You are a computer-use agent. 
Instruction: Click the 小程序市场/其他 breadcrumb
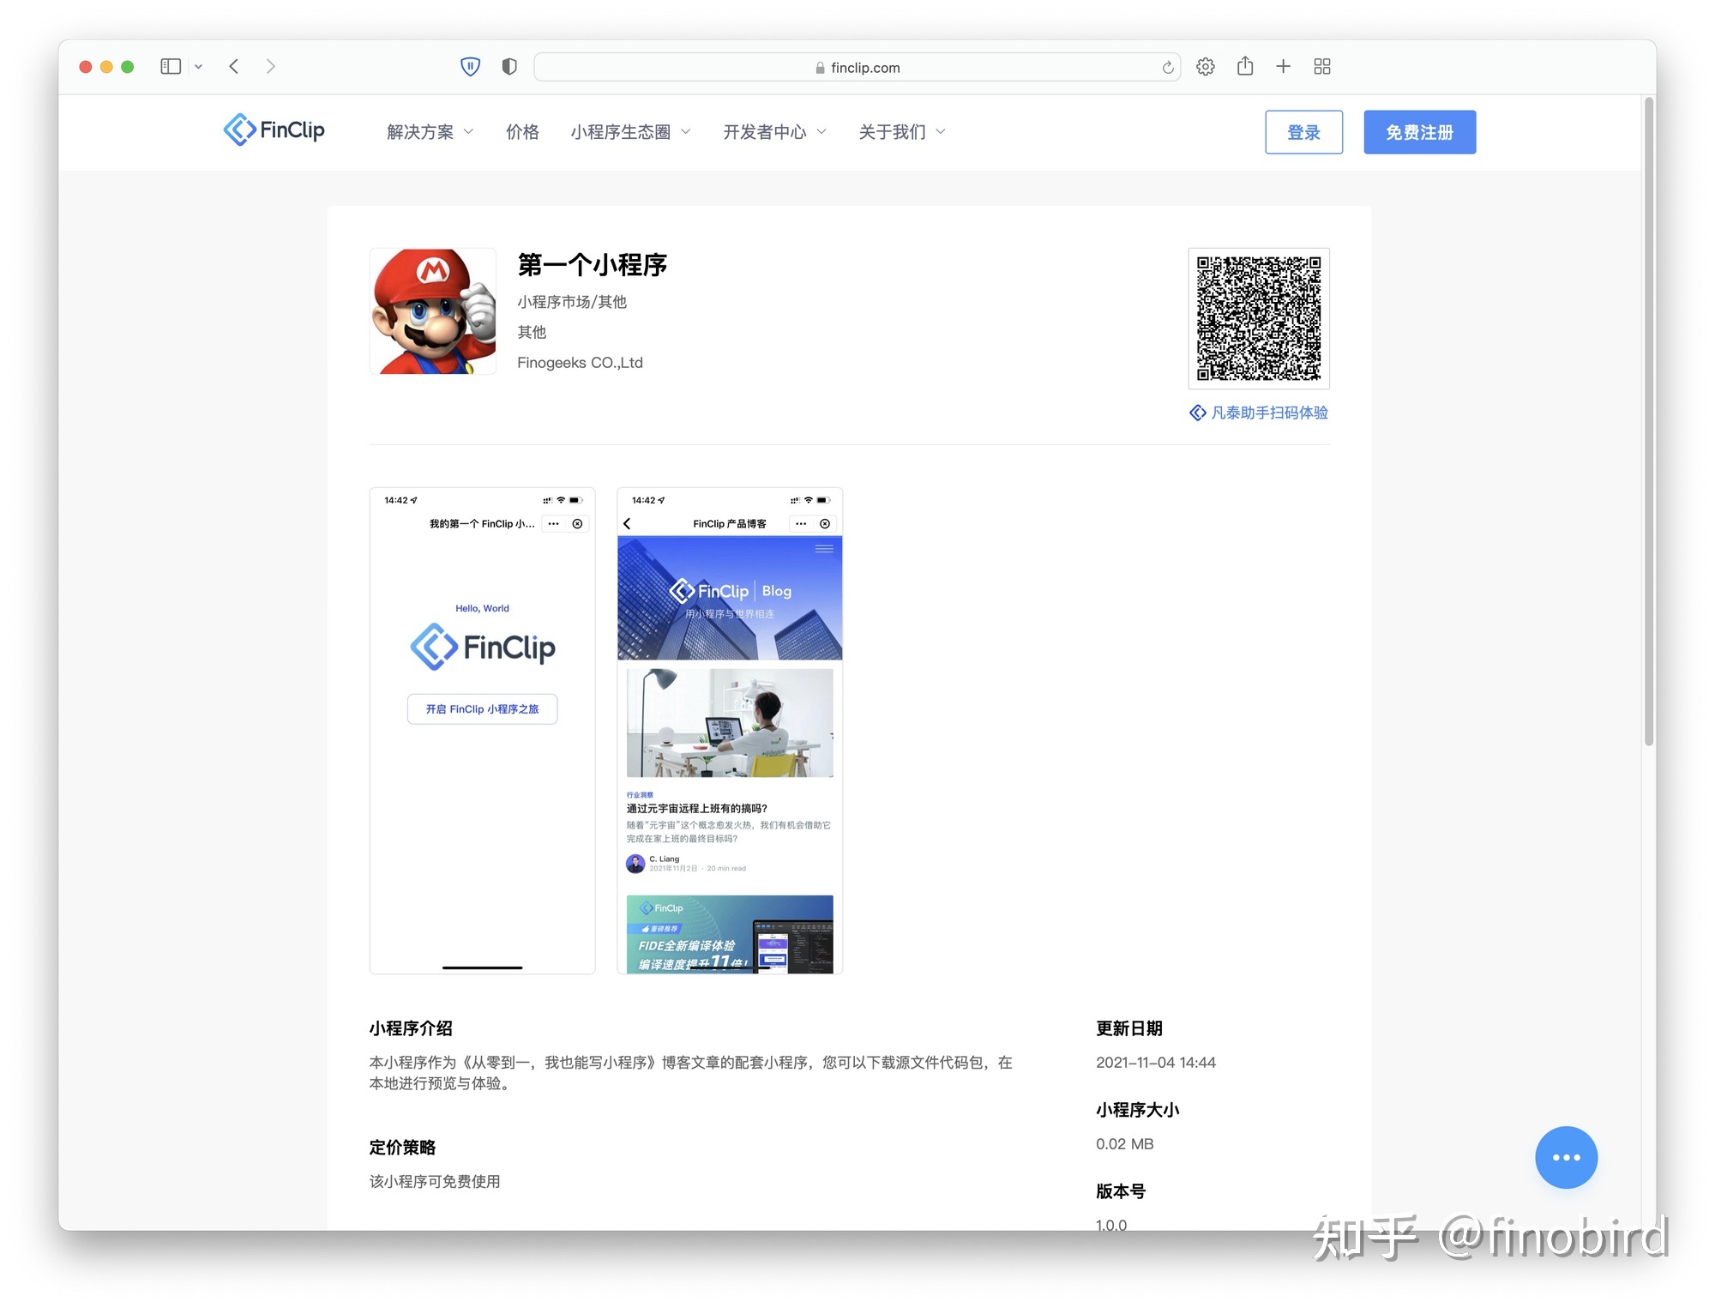(572, 302)
